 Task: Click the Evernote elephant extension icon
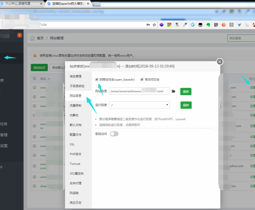208,25
